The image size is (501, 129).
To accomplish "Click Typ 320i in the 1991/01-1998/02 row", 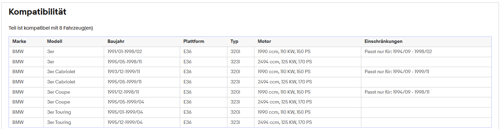I will click(x=236, y=52).
